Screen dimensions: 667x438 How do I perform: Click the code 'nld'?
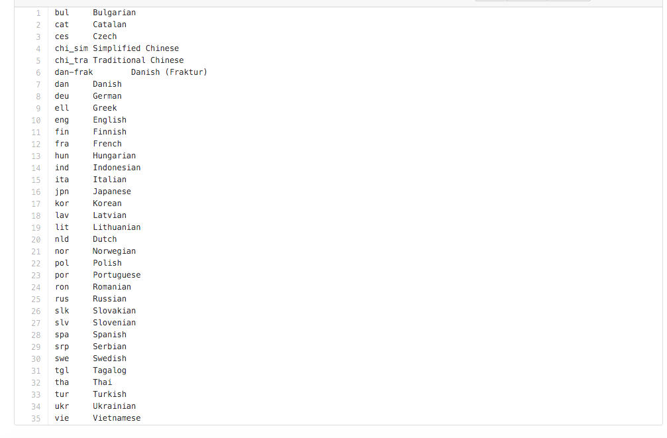pyautogui.click(x=62, y=239)
